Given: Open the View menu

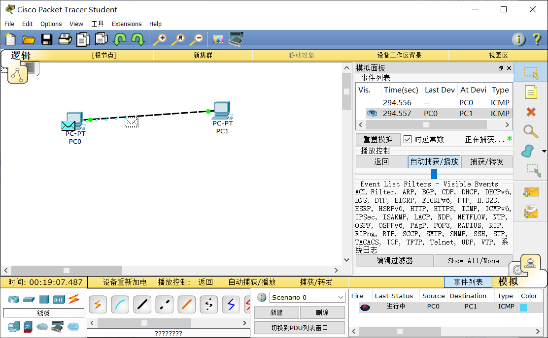Looking at the screenshot, I should click(76, 24).
